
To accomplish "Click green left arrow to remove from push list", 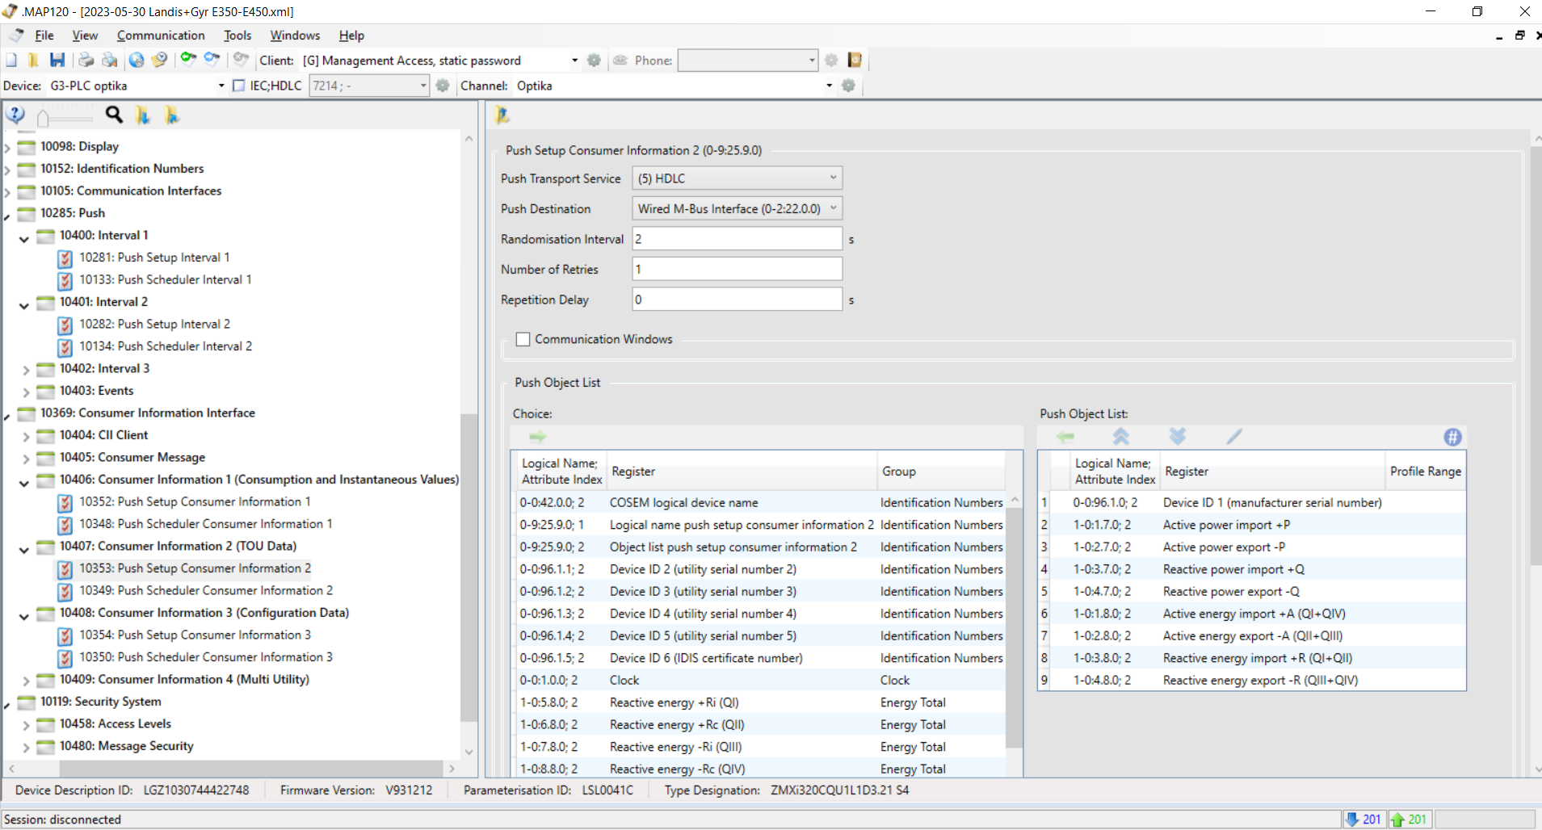I will 1065,437.
